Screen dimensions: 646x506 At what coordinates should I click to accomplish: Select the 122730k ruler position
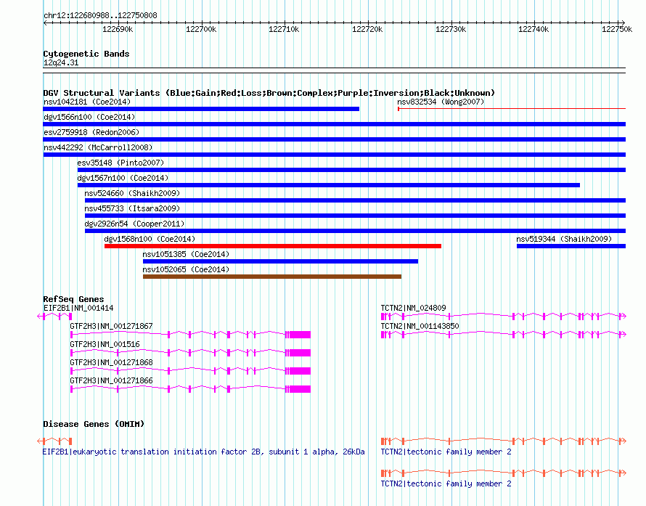click(451, 29)
